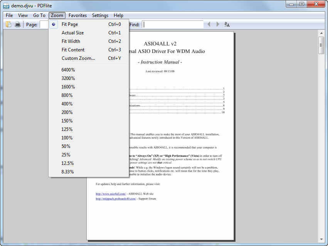Click the PDFlite app icon in title bar
The width and height of the screenshot is (328, 246).
click(6, 6)
